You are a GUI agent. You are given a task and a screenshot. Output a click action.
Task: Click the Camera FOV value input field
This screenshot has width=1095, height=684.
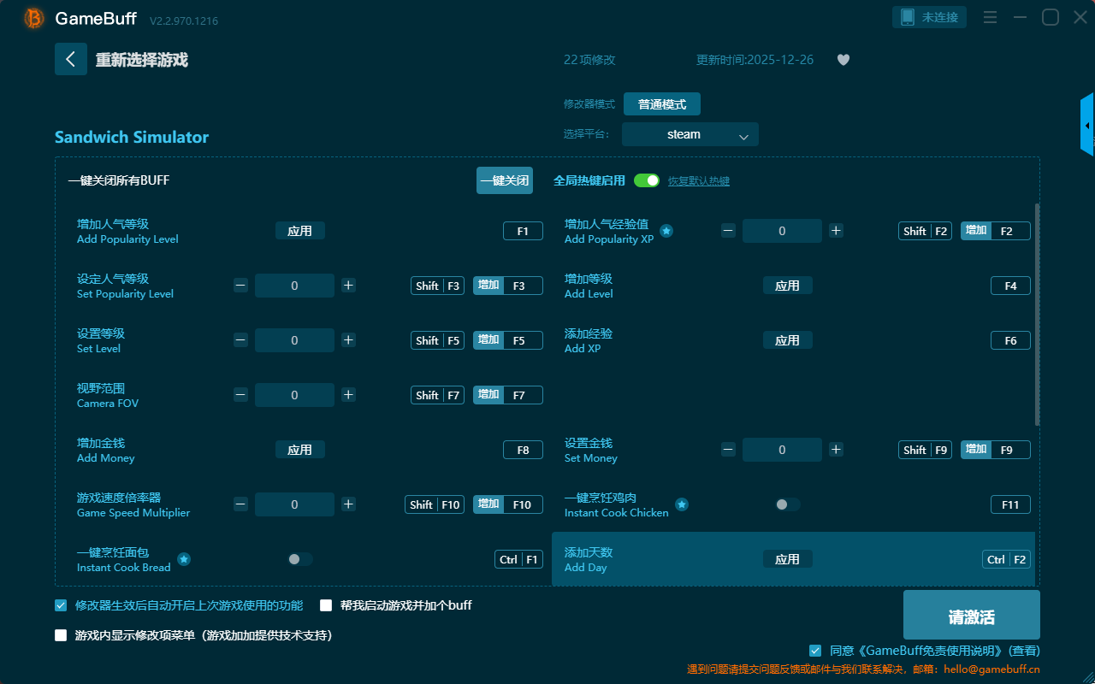click(294, 395)
